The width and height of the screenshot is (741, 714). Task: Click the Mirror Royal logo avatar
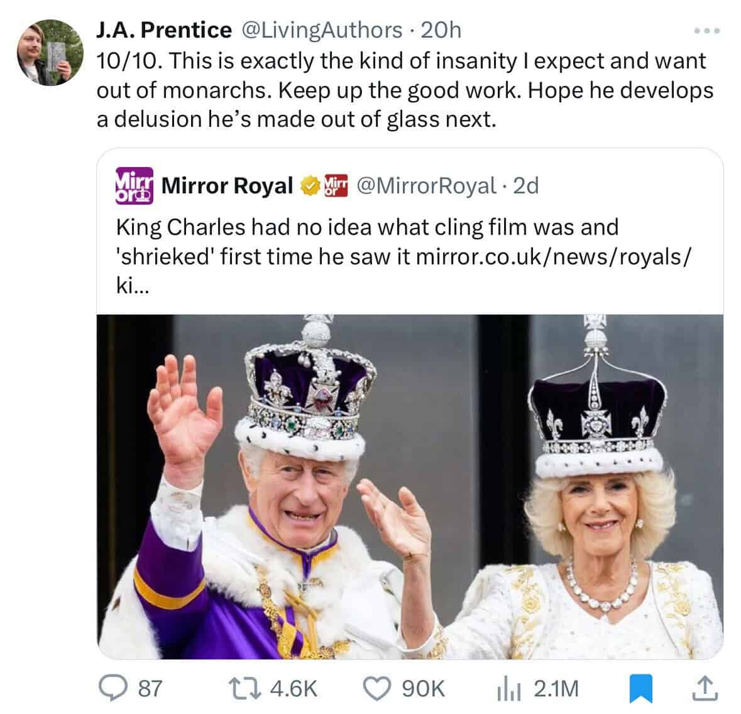pos(133,185)
